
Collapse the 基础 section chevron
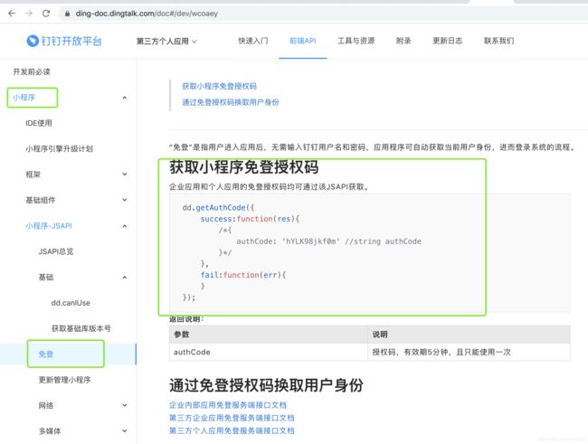(x=125, y=277)
